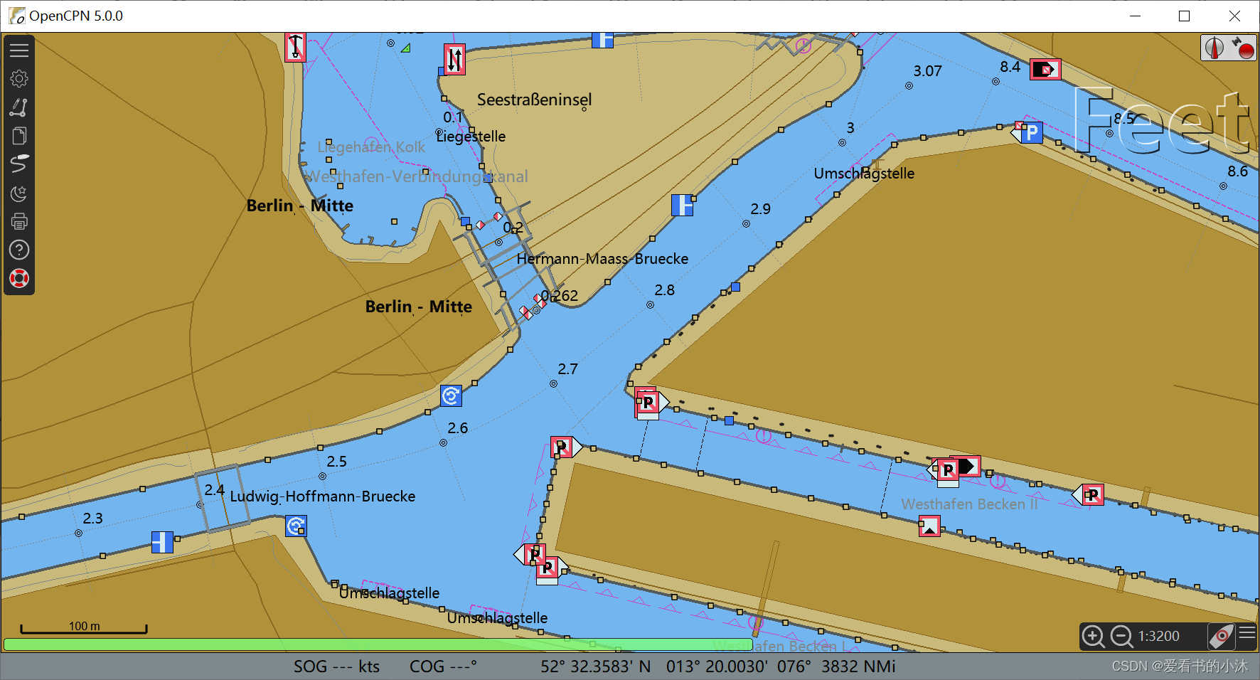The width and height of the screenshot is (1260, 680).
Task: Click the blue sign near depth 2.3
Action: pyautogui.click(x=162, y=542)
